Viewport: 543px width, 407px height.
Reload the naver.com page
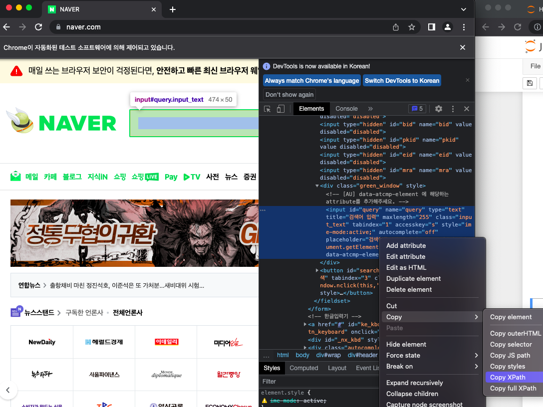pyautogui.click(x=38, y=27)
